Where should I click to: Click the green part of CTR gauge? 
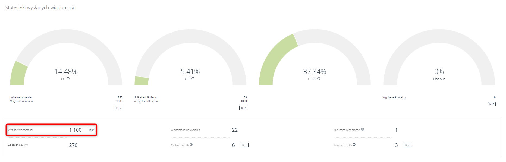[x=142, y=81]
